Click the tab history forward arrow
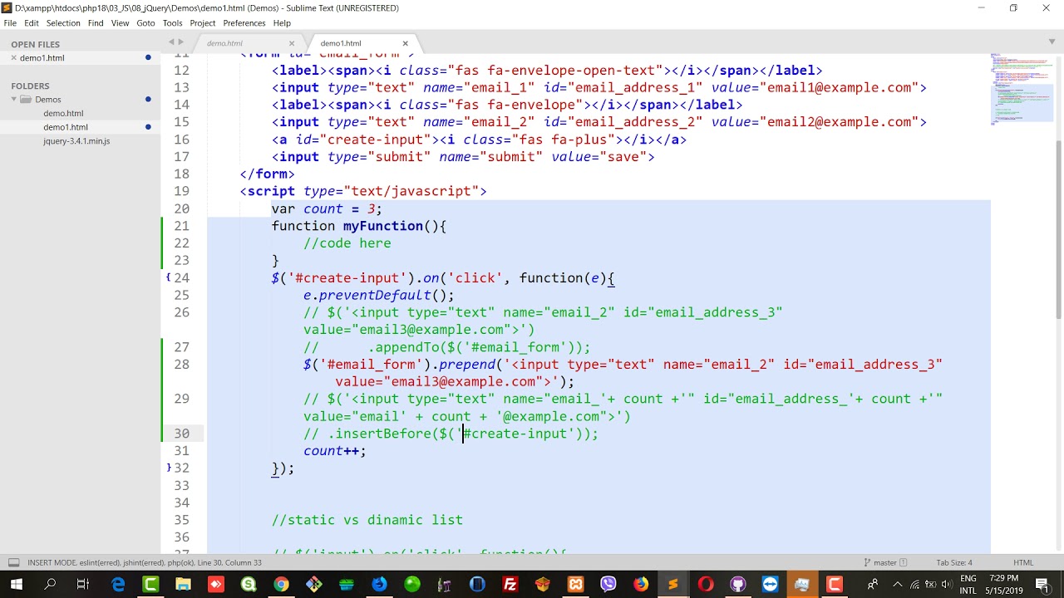 pyautogui.click(x=180, y=42)
